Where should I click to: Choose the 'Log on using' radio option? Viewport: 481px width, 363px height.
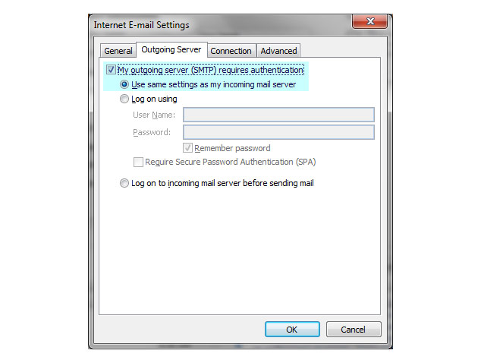[x=124, y=99]
